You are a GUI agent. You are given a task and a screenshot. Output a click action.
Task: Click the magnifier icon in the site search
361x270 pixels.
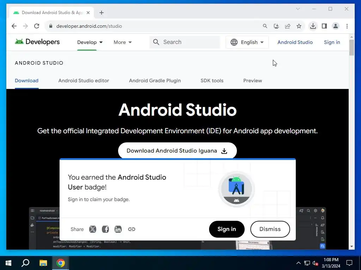tap(156, 42)
